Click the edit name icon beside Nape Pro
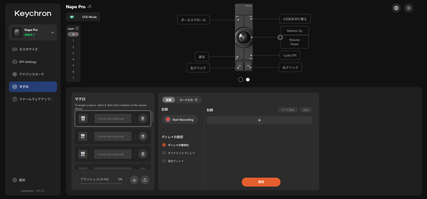This screenshot has width=427, height=199. click(x=89, y=6)
